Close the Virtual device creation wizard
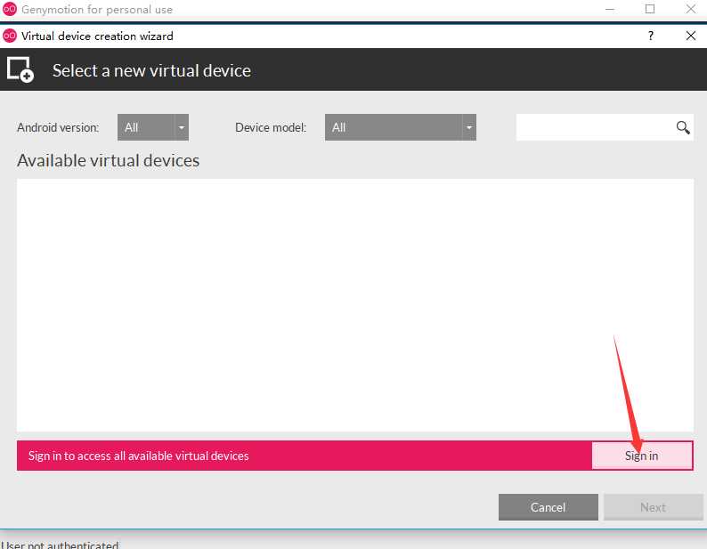 pyautogui.click(x=690, y=36)
